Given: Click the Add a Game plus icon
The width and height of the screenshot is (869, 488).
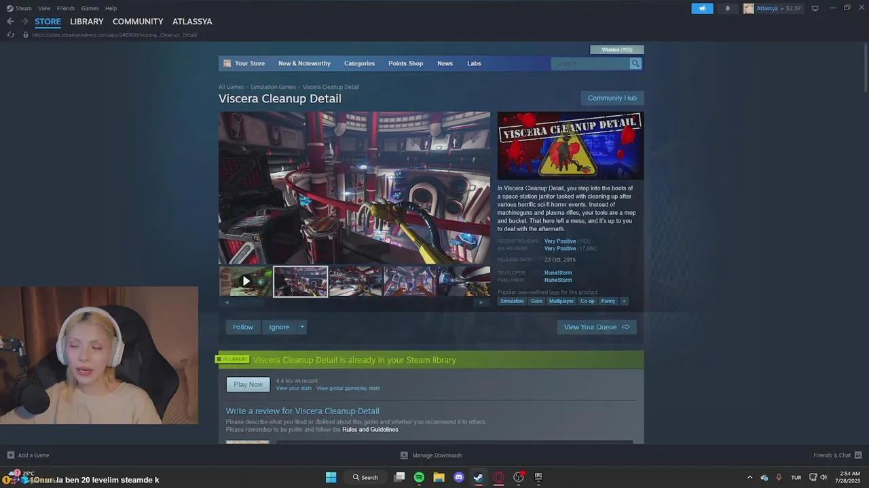Looking at the screenshot, I should click(x=11, y=455).
